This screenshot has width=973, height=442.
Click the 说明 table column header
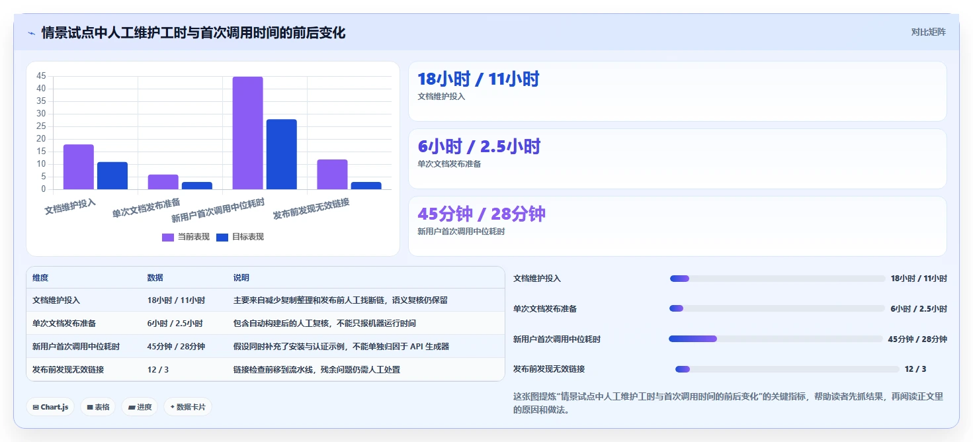(241, 278)
